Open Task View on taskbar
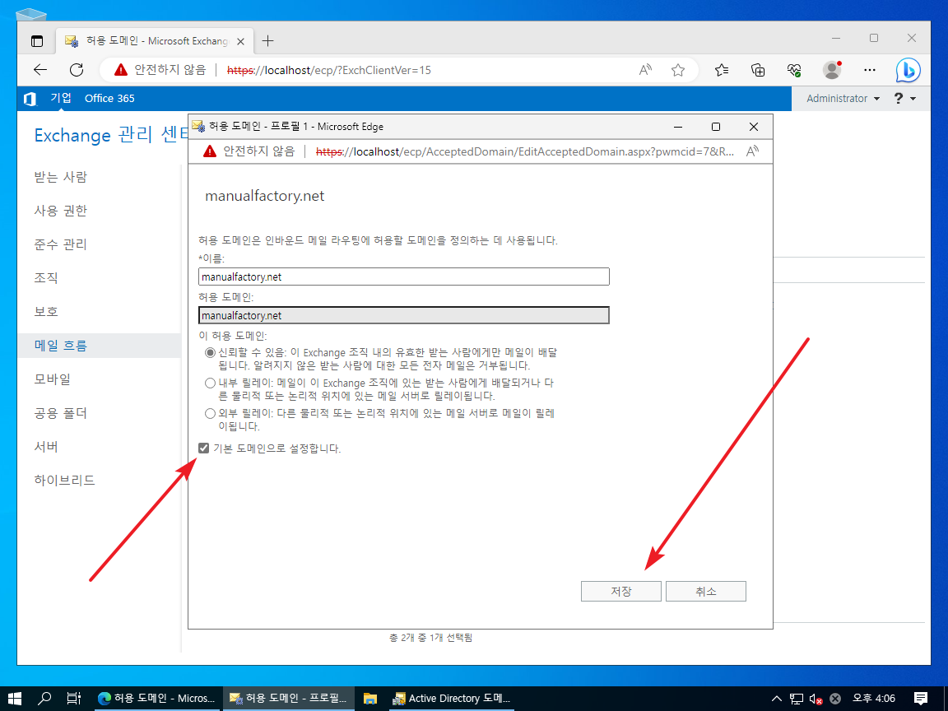The image size is (948, 711). pyautogui.click(x=74, y=699)
